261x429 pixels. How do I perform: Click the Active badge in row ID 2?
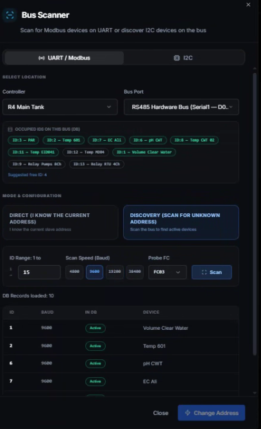pyautogui.click(x=96, y=346)
